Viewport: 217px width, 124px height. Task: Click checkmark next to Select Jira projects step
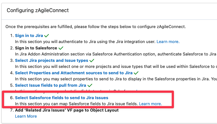point(92,61)
